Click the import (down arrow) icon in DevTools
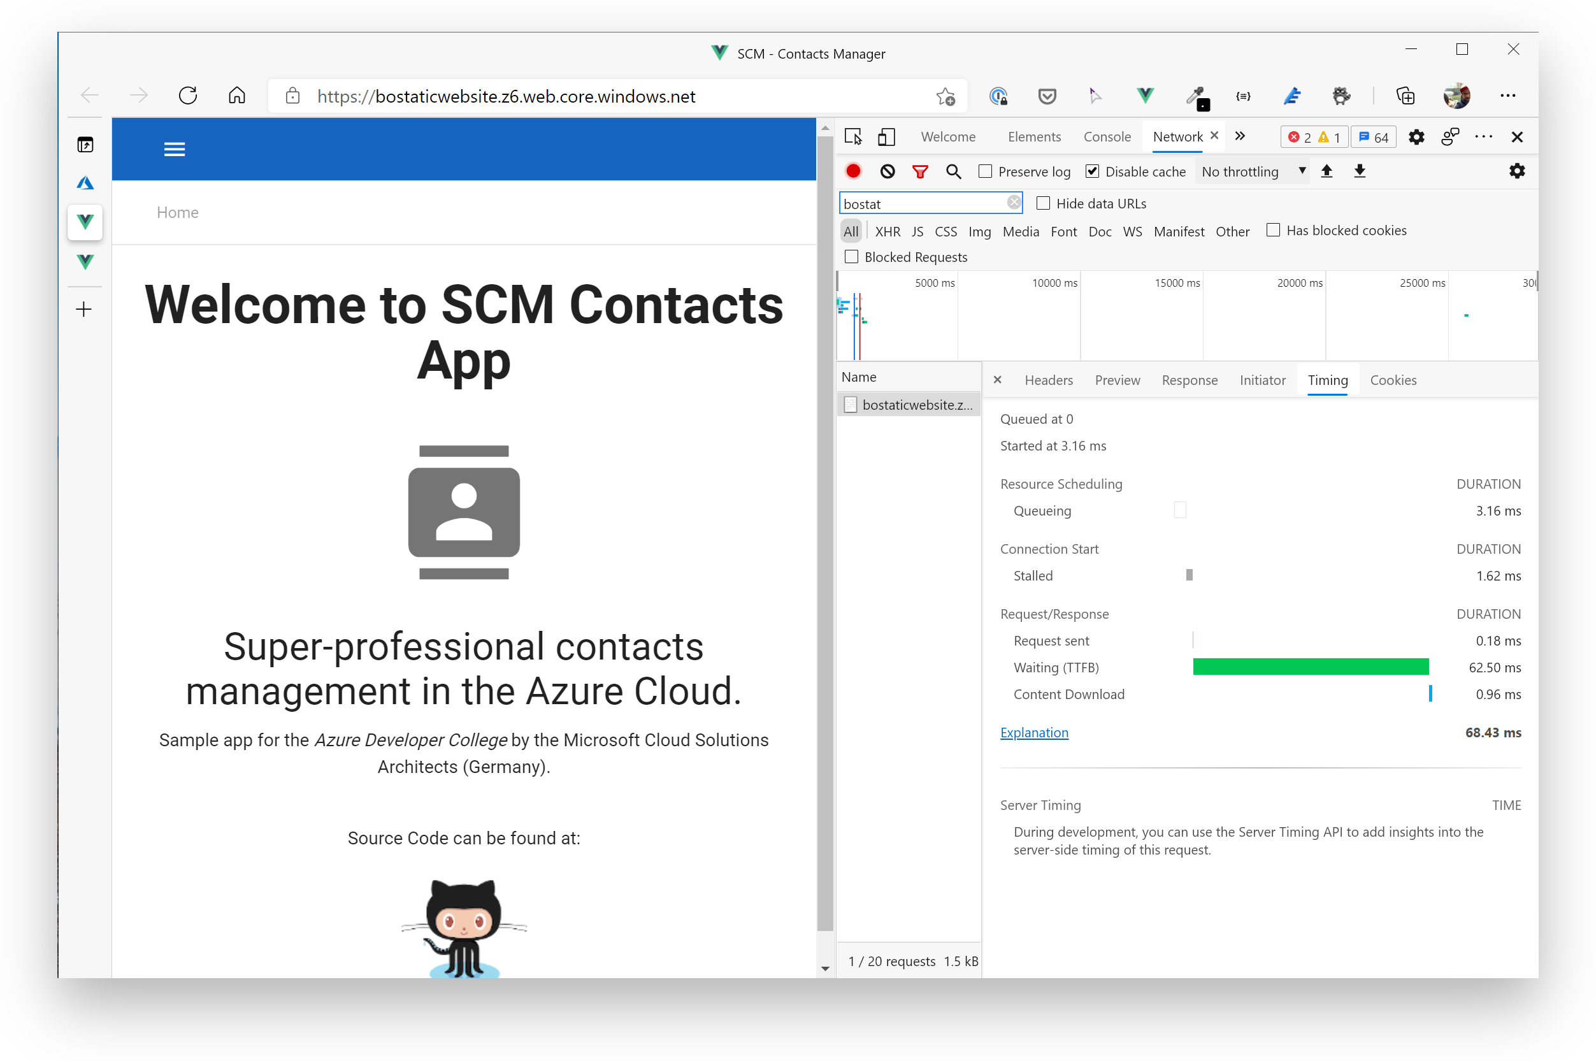Image resolution: width=1596 pixels, height=1061 pixels. (x=1359, y=171)
